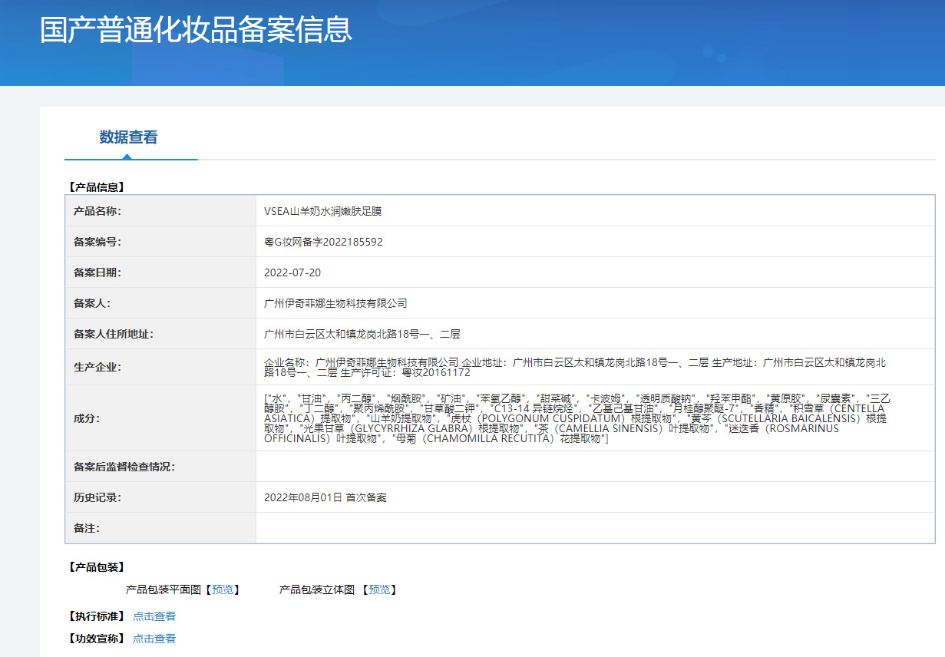The image size is (945, 657).
Task: Click the empty 备注 value cell
Action: [x=595, y=528]
